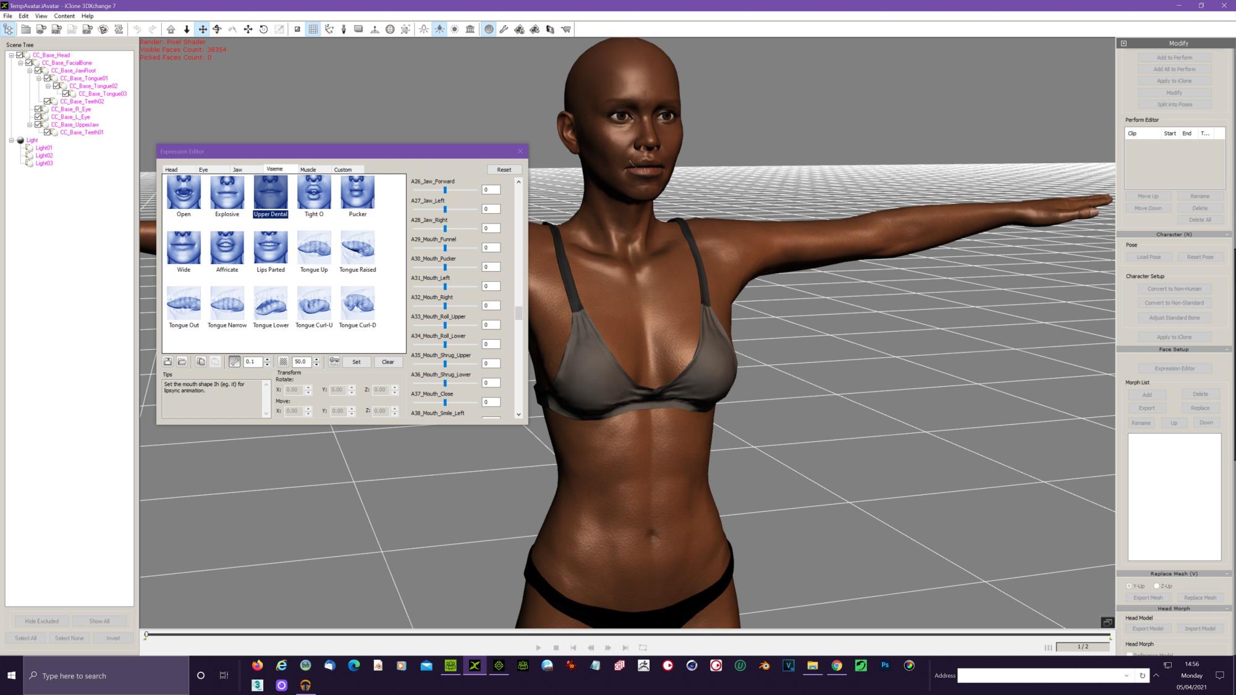This screenshot has width=1236, height=695.
Task: Click the black down-arrow toolbar icon
Action: coord(187,29)
